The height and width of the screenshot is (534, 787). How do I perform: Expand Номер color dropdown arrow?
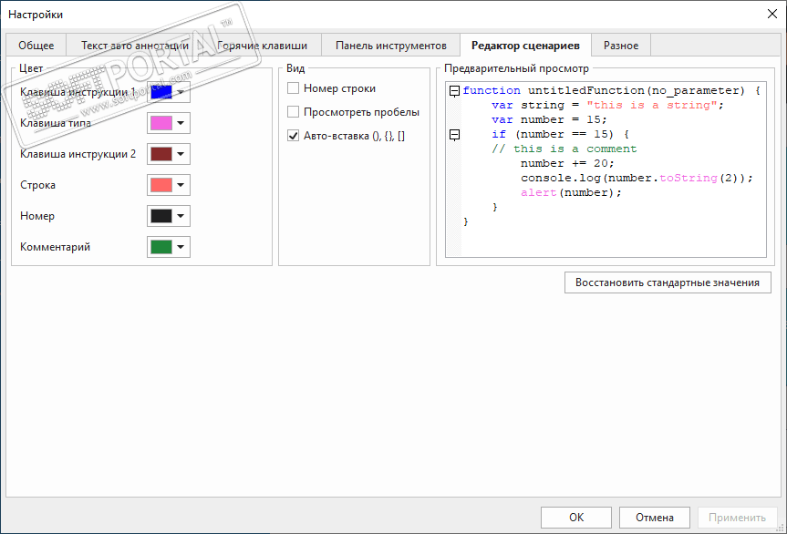pos(181,216)
